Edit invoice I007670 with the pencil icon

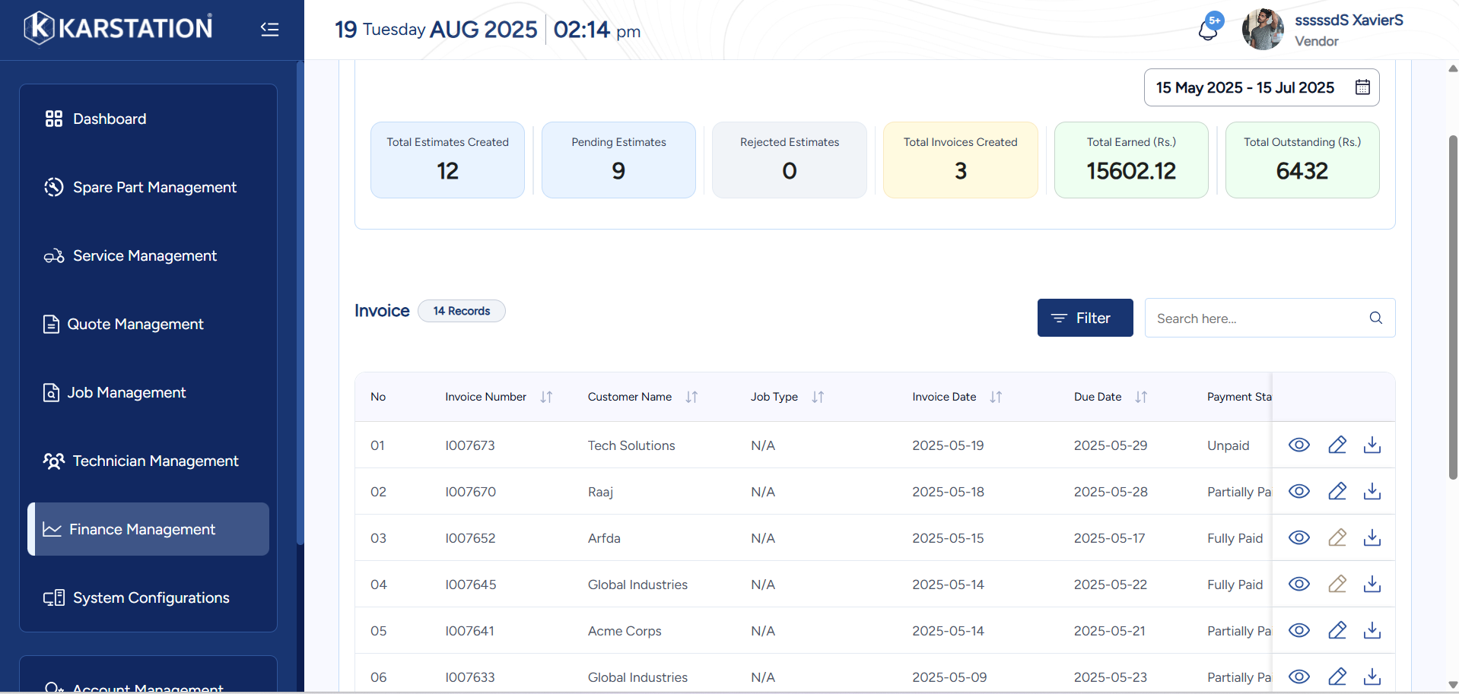coord(1337,491)
